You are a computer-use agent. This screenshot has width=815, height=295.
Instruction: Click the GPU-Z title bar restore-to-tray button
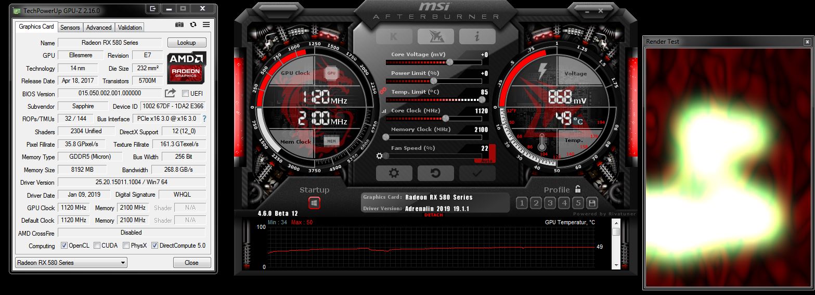coord(153,9)
